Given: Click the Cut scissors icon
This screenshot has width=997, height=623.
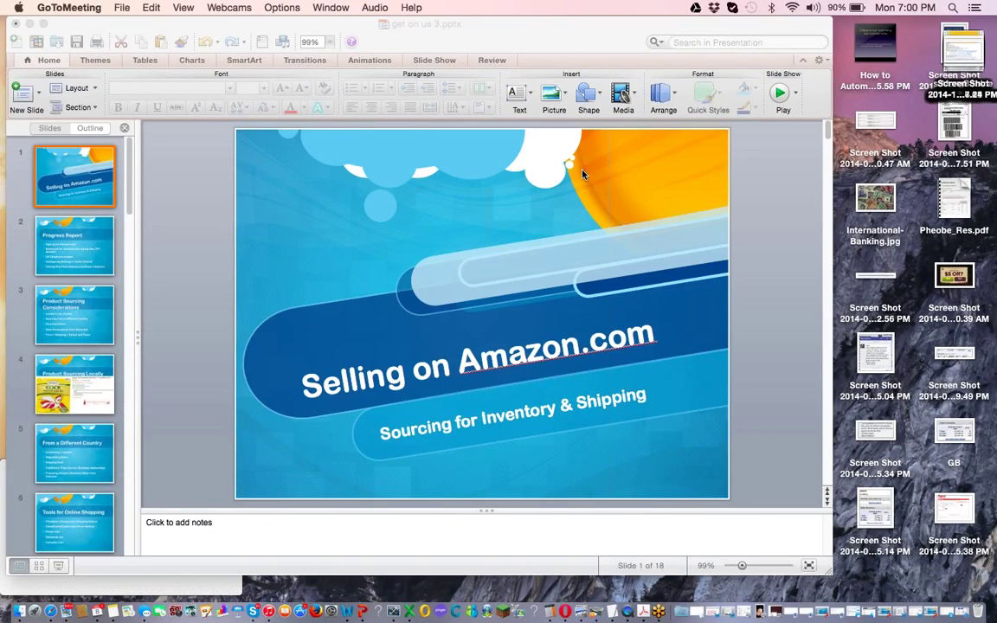Looking at the screenshot, I should 121,42.
